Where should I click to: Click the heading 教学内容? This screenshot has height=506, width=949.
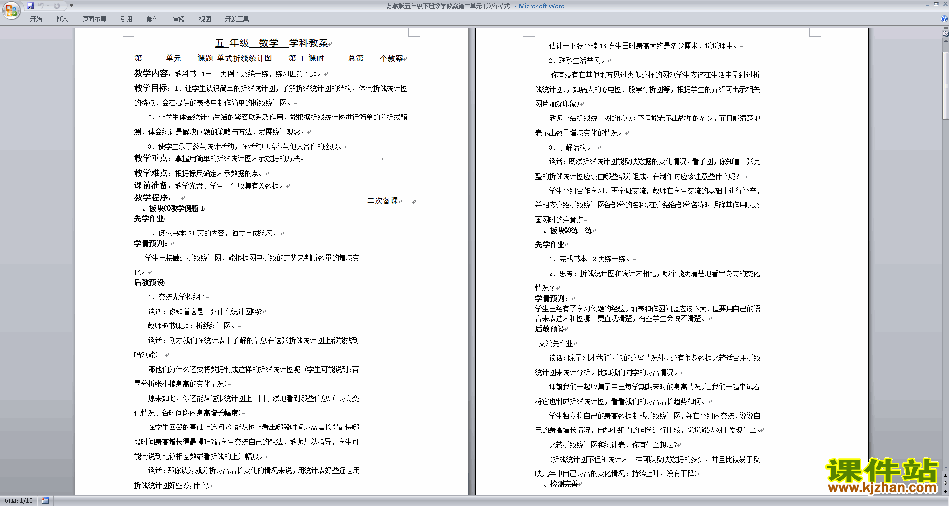click(x=153, y=73)
